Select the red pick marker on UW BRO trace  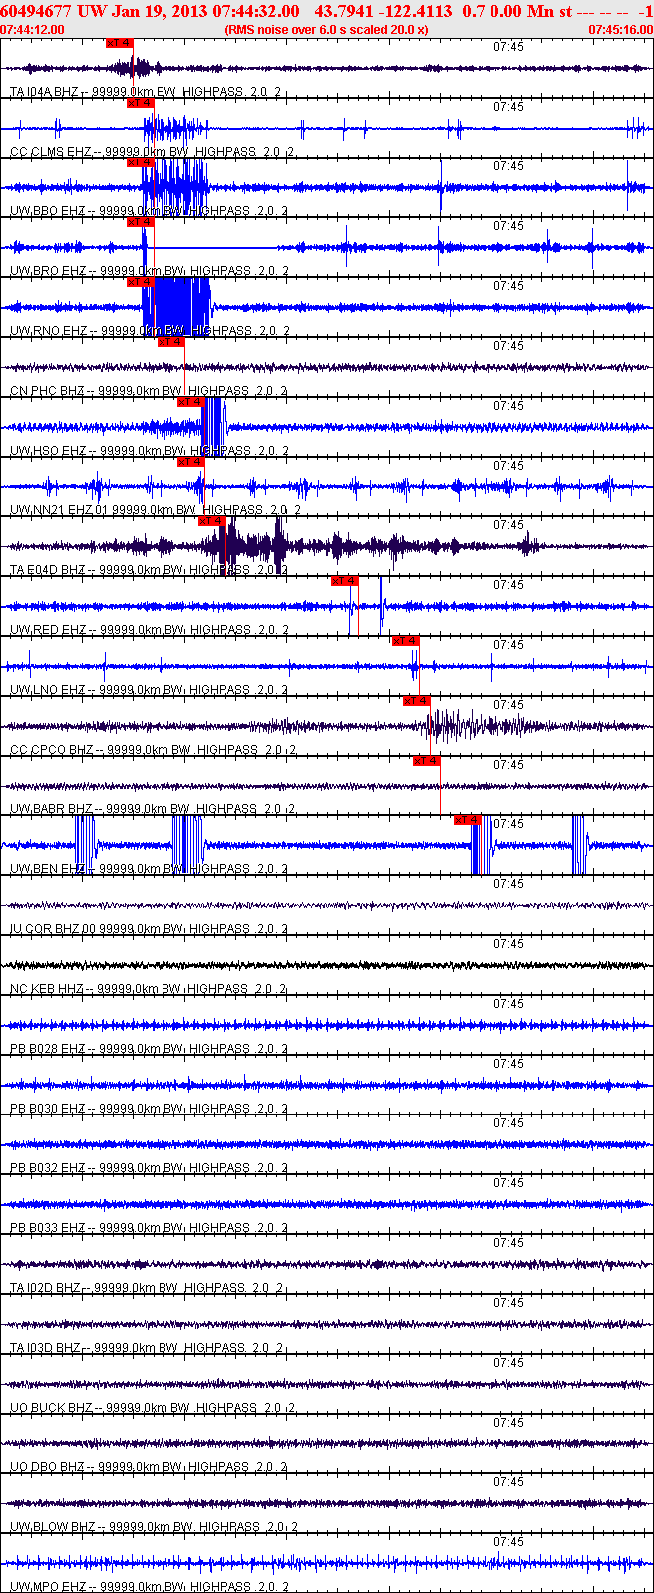point(140,222)
